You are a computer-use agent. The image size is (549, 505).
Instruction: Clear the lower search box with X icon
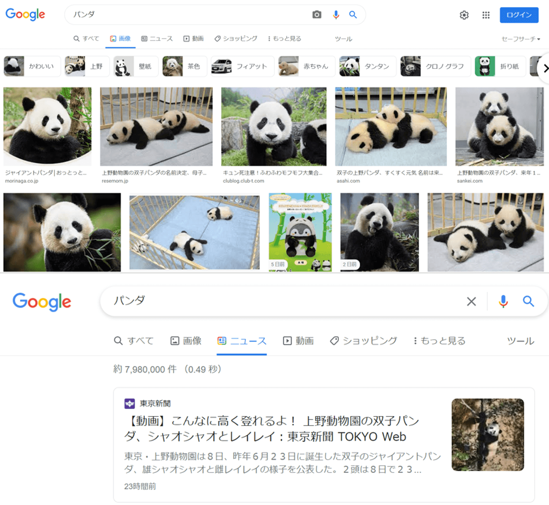pyautogui.click(x=471, y=301)
